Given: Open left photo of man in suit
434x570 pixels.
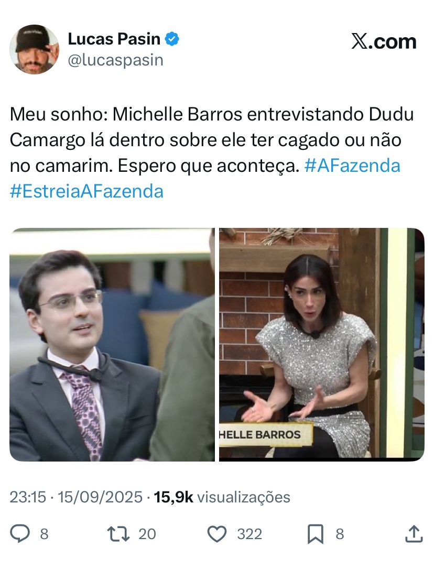Looking at the screenshot, I should (x=112, y=345).
